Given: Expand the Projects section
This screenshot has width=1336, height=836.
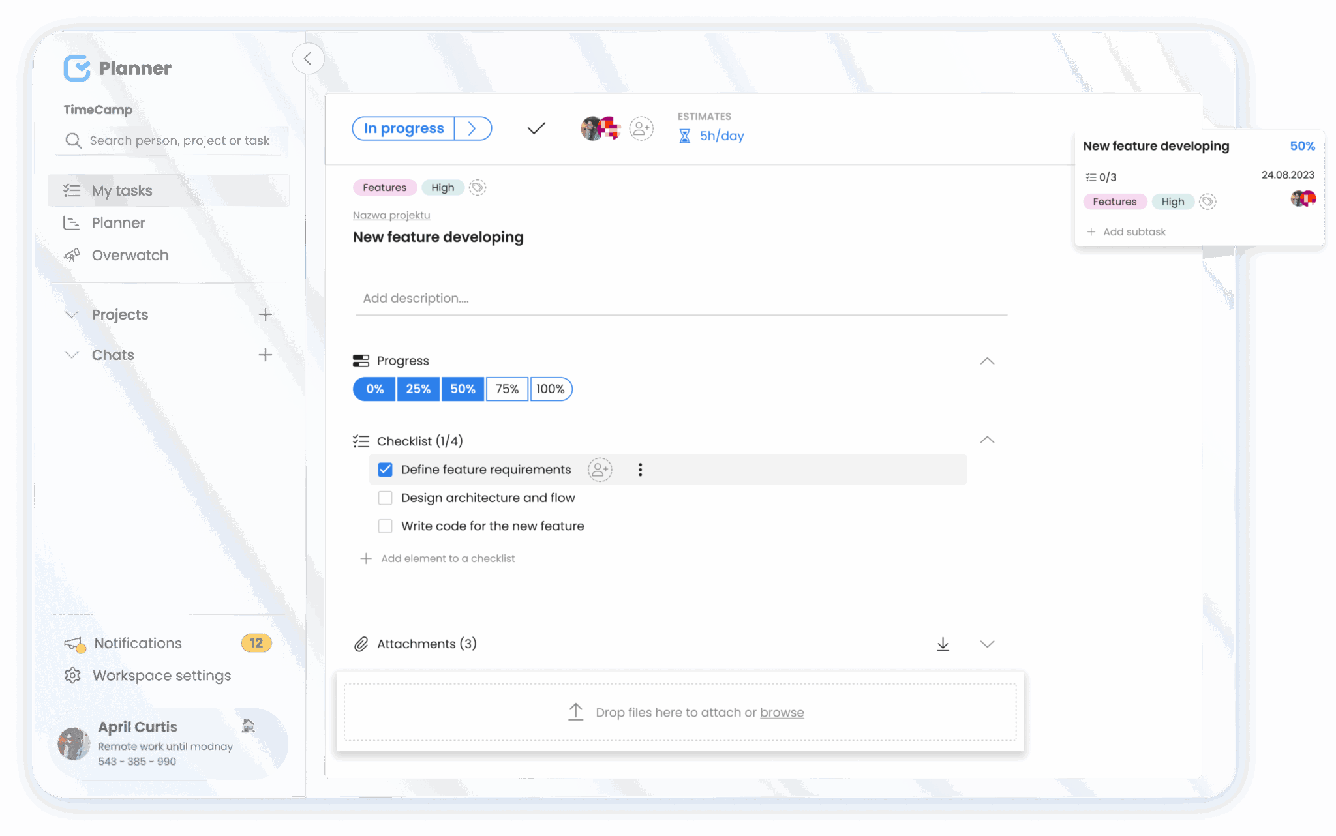Looking at the screenshot, I should click(x=71, y=314).
